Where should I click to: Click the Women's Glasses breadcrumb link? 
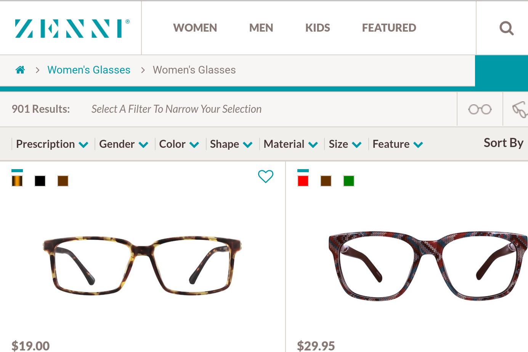pyautogui.click(x=89, y=70)
